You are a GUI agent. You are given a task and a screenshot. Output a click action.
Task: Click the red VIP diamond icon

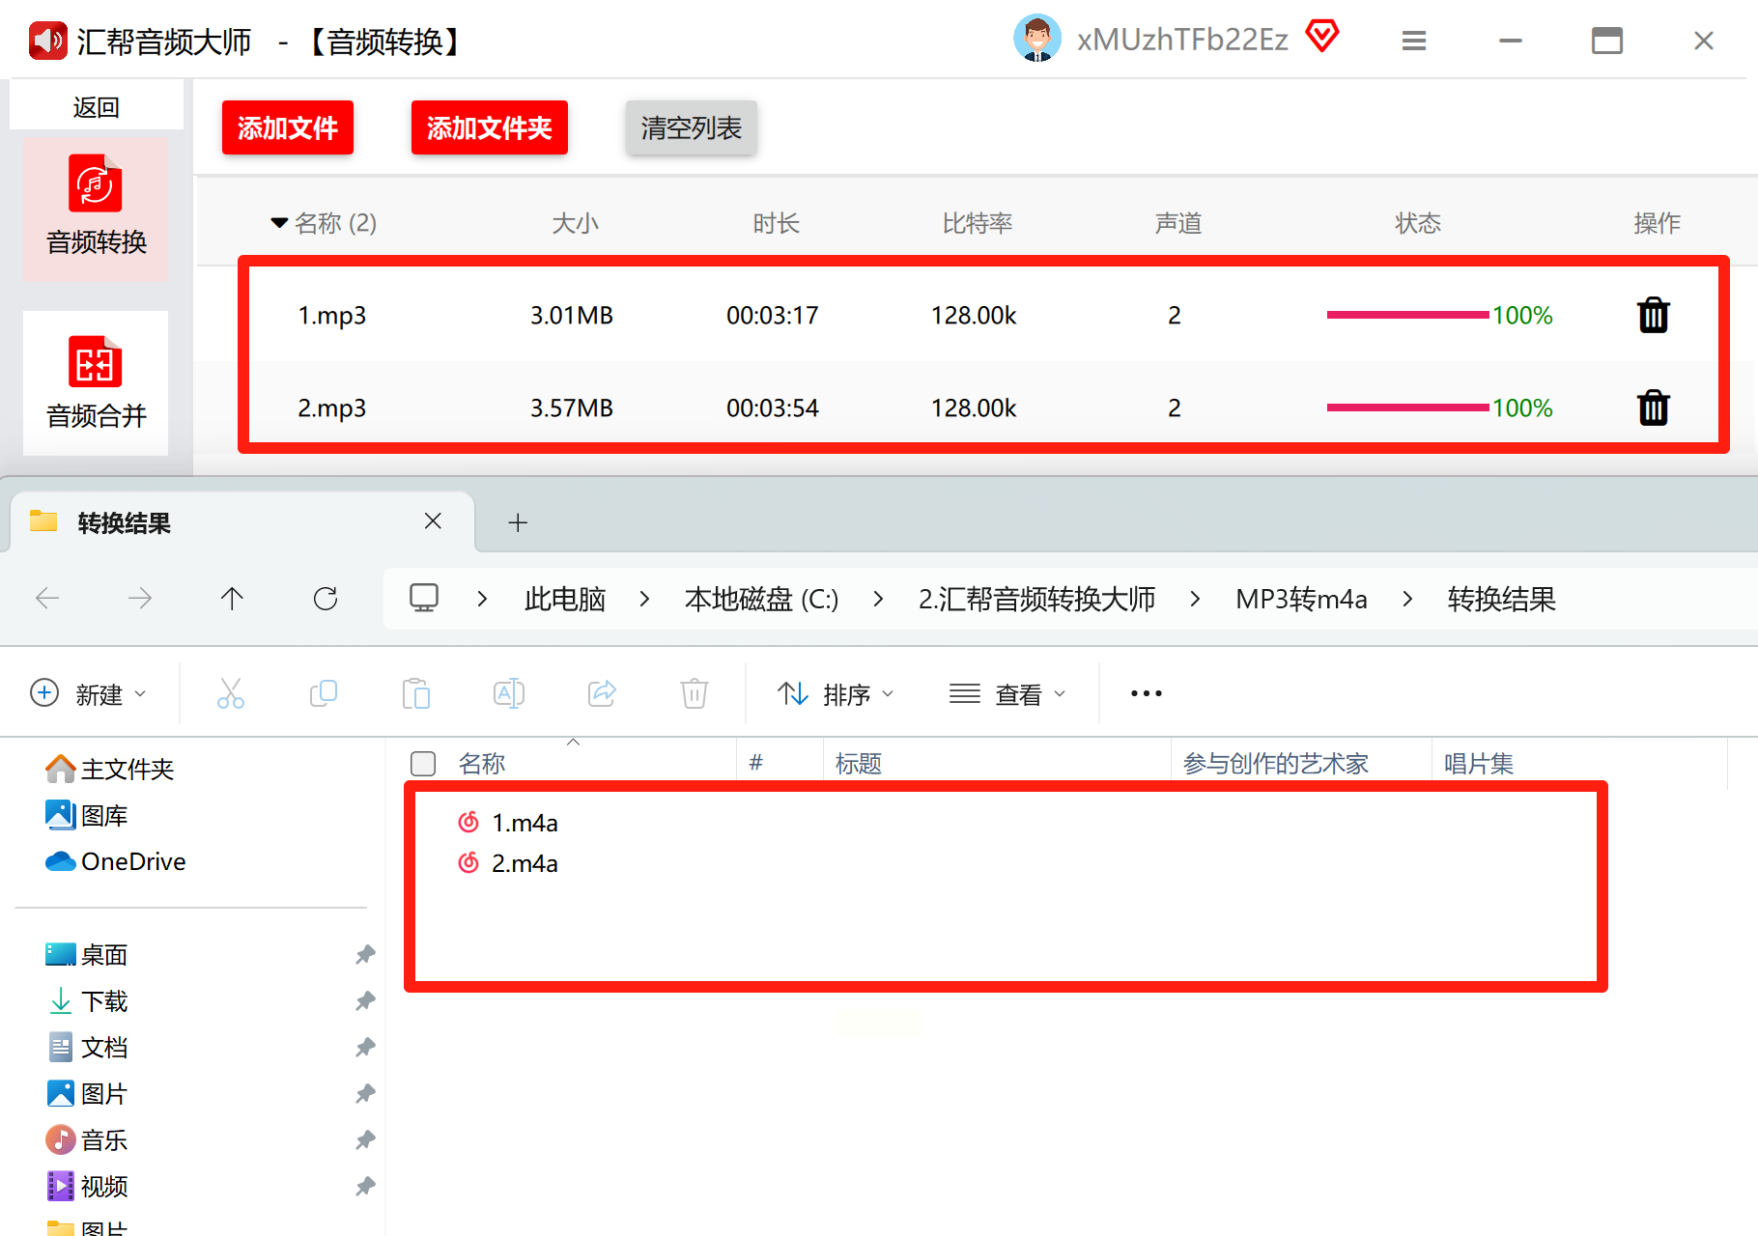pos(1322,37)
